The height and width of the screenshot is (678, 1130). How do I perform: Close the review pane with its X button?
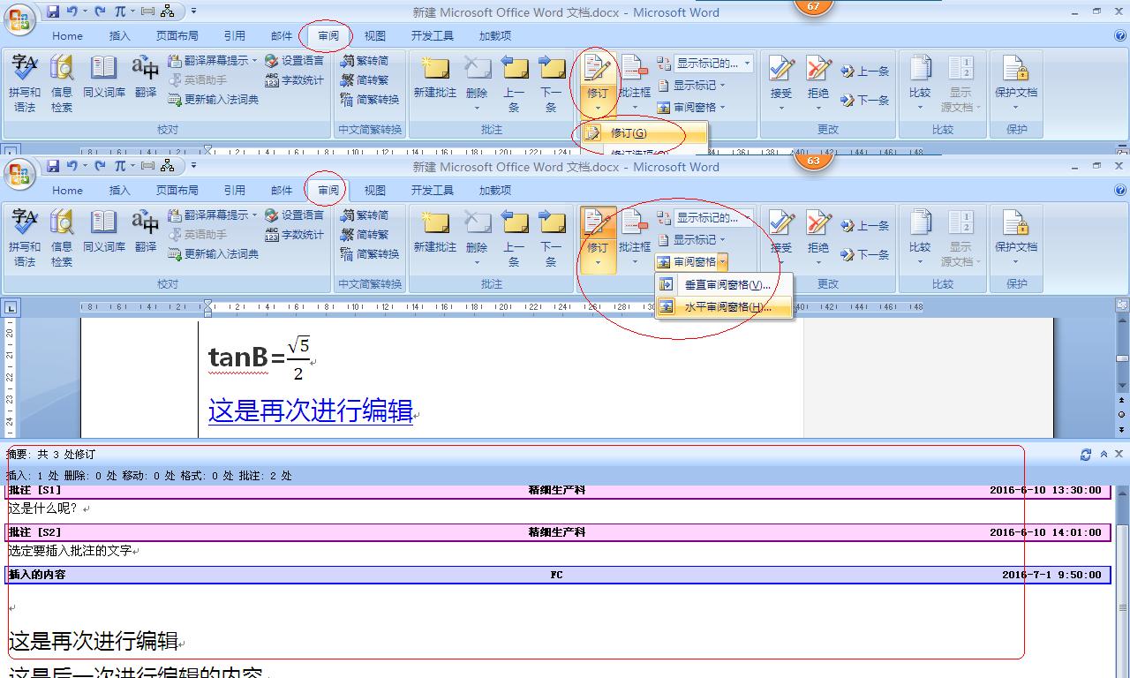click(1119, 454)
